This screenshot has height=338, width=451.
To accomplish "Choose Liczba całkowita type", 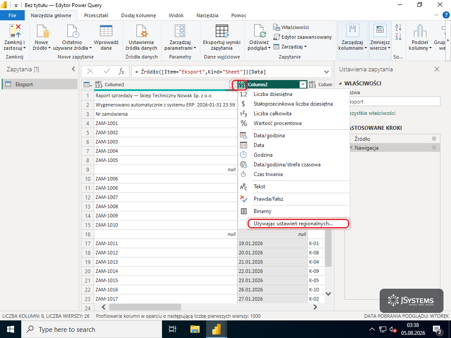I will click(x=294, y=114).
